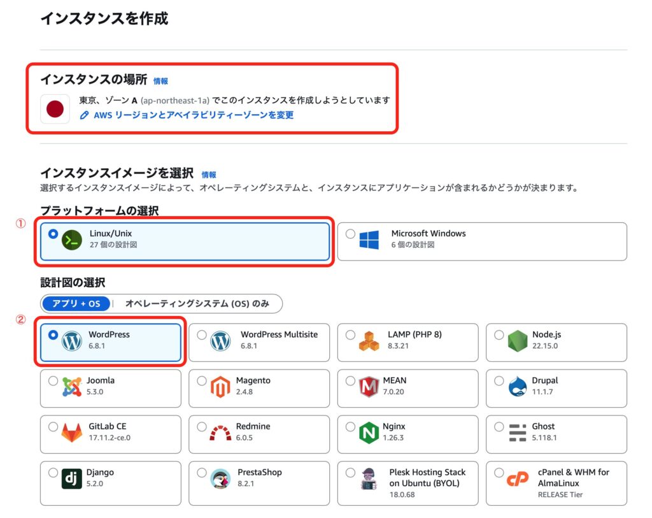Click the "Microsoft Windows" platform name
The height and width of the screenshot is (518, 652).
pyautogui.click(x=429, y=233)
